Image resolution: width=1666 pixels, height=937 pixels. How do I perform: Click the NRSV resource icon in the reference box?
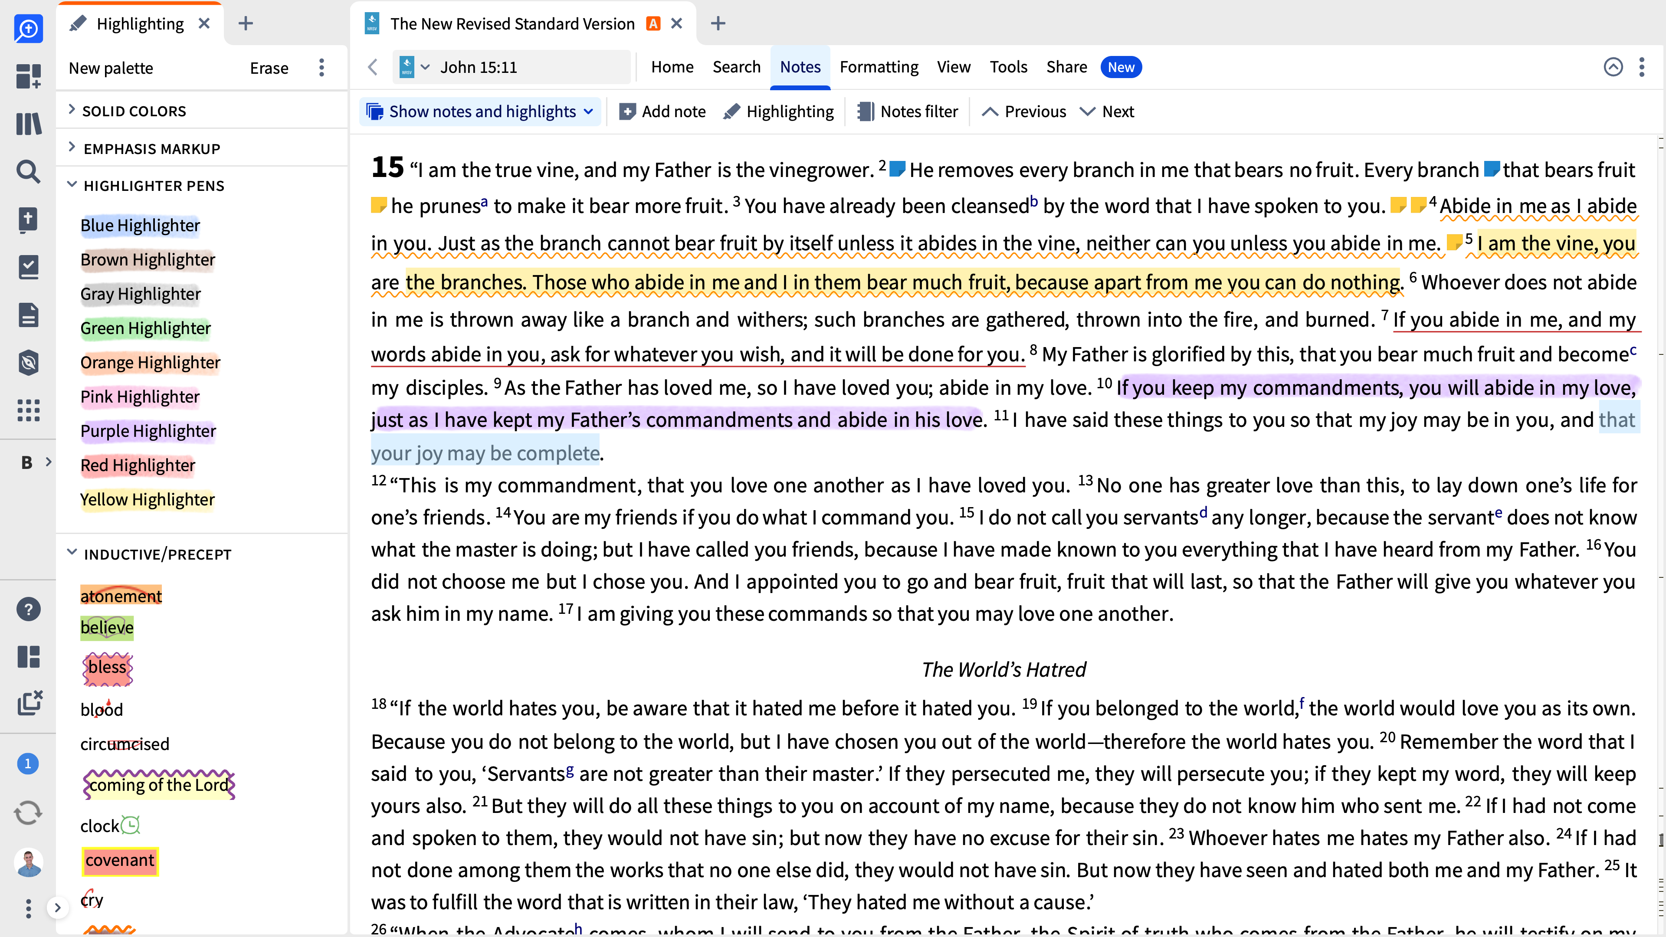pyautogui.click(x=406, y=67)
